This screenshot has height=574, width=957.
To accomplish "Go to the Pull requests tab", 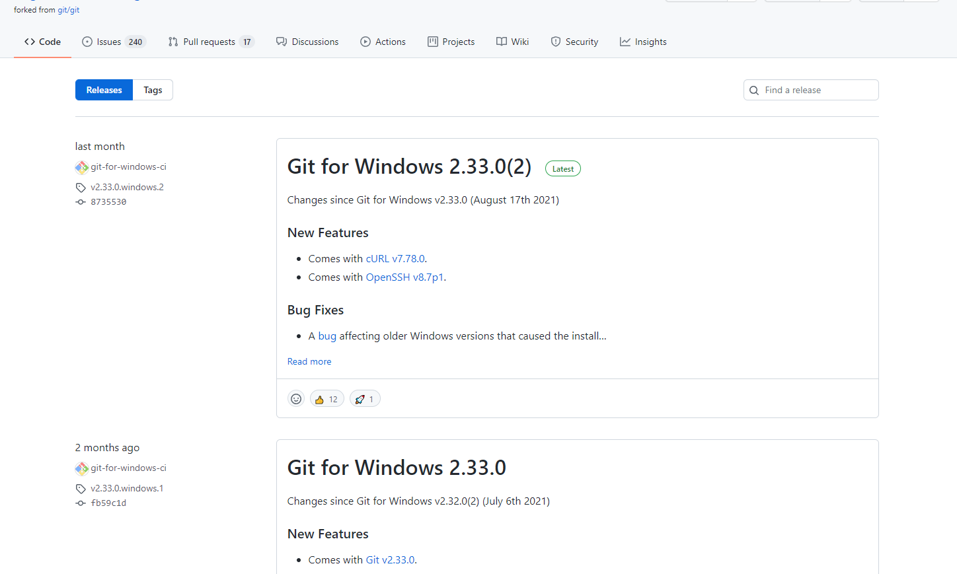I will [x=211, y=42].
